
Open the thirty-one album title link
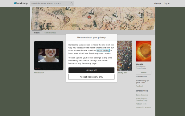tap(122, 73)
